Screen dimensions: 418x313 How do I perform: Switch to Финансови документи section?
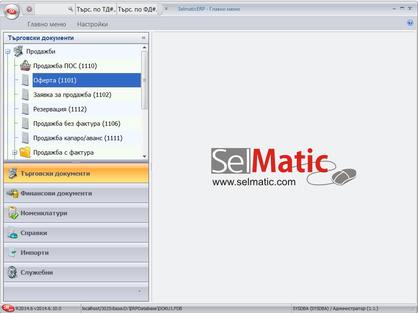76,193
